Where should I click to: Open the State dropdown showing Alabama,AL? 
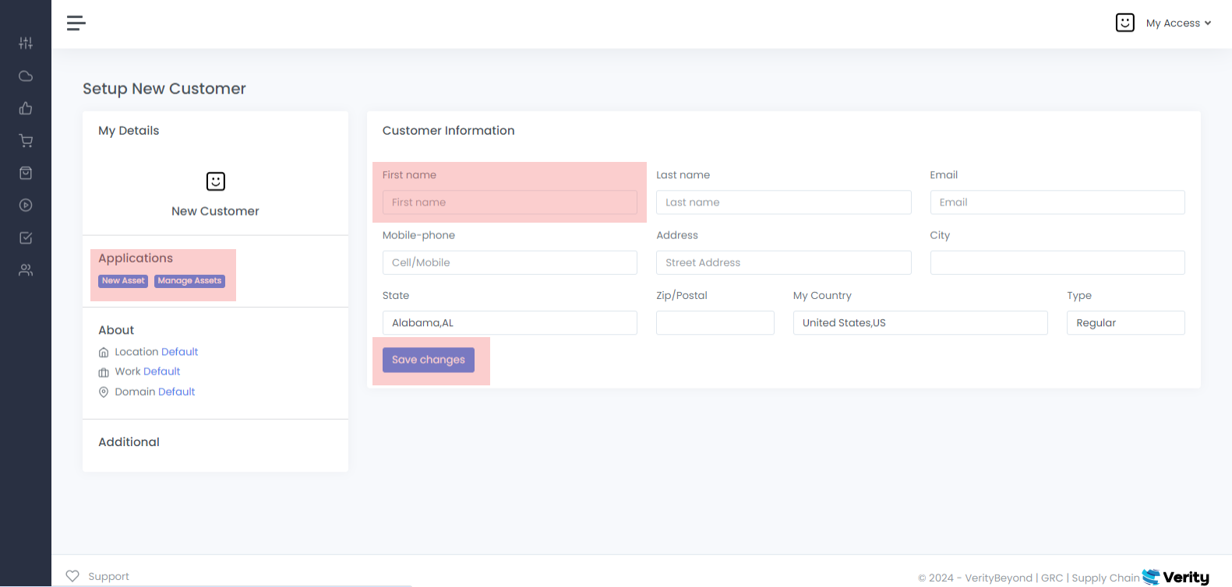509,323
